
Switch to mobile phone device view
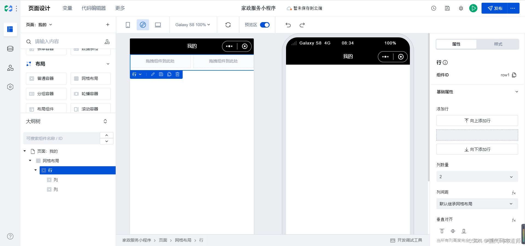click(x=128, y=25)
